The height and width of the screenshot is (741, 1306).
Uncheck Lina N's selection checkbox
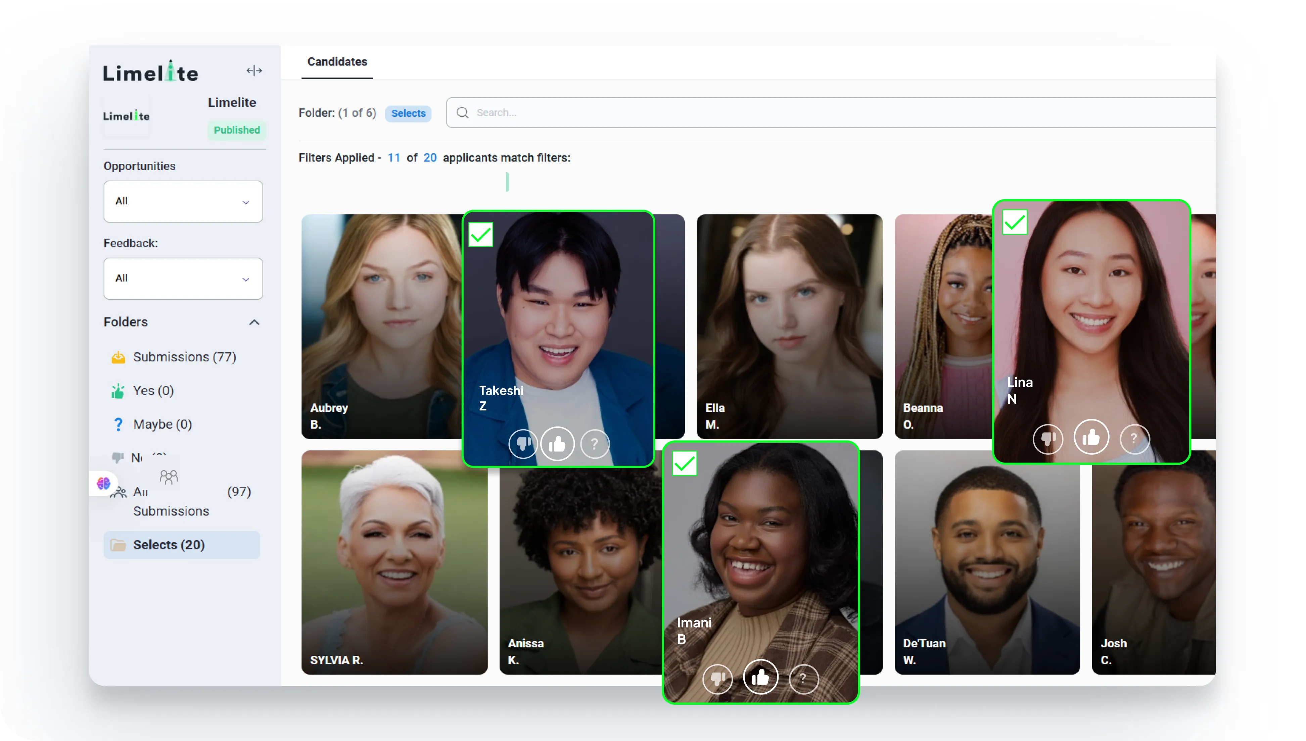point(1014,223)
